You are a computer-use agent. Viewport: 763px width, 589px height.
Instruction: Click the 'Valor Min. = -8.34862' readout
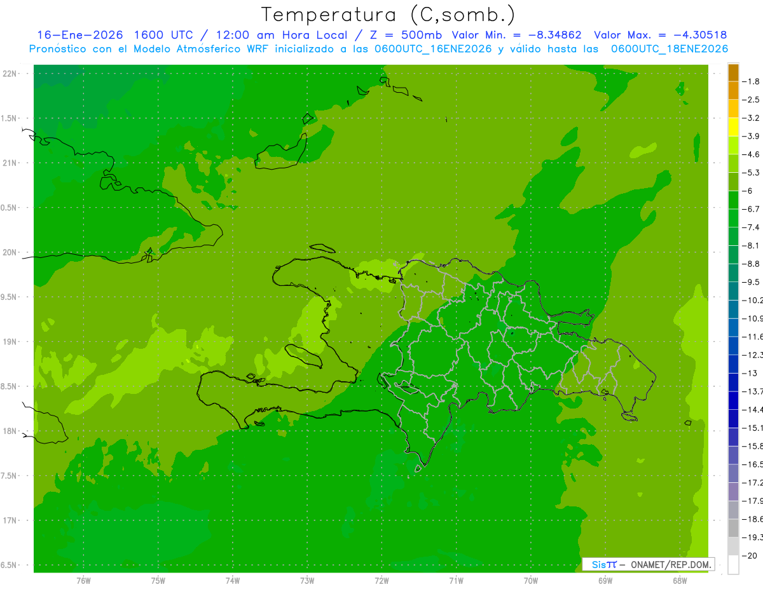coord(516,35)
